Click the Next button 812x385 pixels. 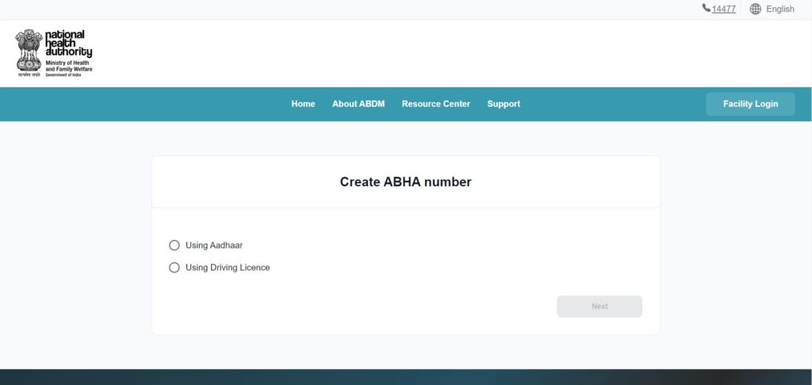(599, 307)
